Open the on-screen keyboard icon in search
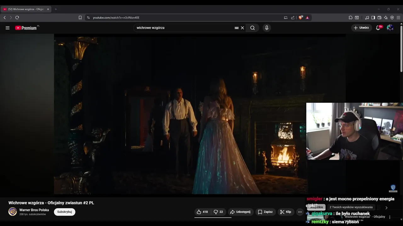 [237, 28]
